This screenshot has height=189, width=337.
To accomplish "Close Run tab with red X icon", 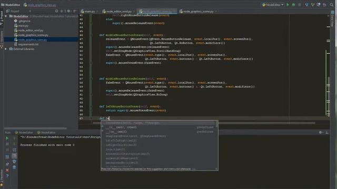I will (x=7, y=170).
